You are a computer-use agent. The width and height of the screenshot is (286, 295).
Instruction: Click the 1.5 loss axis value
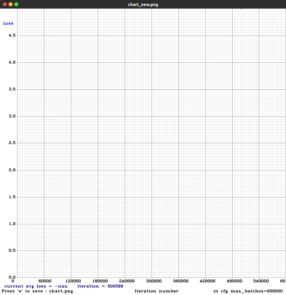point(12,197)
